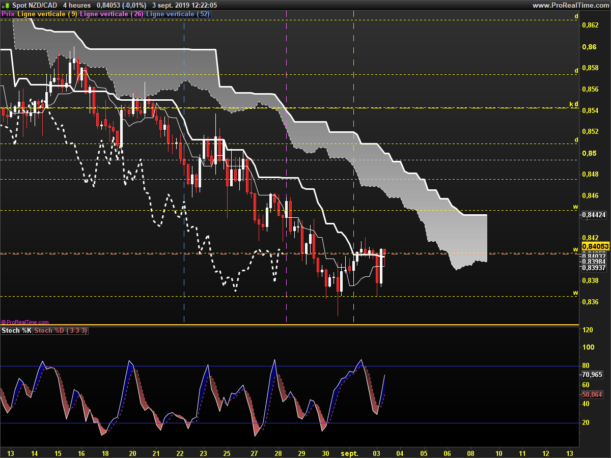Viewport: 611px width, 458px height.
Task: Click the www.ProRealTime.com header text
Action: [x=570, y=5]
